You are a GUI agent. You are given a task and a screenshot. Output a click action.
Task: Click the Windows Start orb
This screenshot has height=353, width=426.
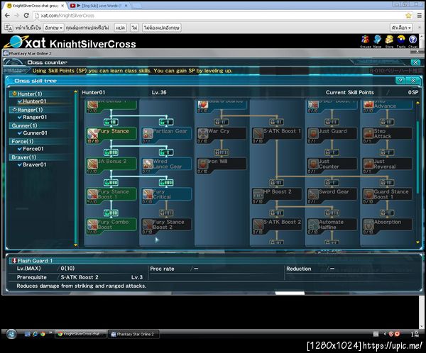tap(11, 334)
